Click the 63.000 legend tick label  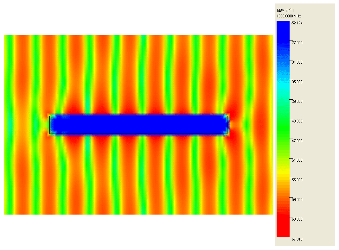point(297,219)
